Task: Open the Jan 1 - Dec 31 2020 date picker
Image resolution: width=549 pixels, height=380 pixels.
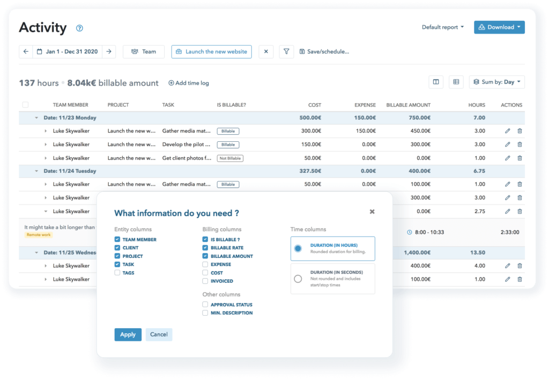Action: 67,52
